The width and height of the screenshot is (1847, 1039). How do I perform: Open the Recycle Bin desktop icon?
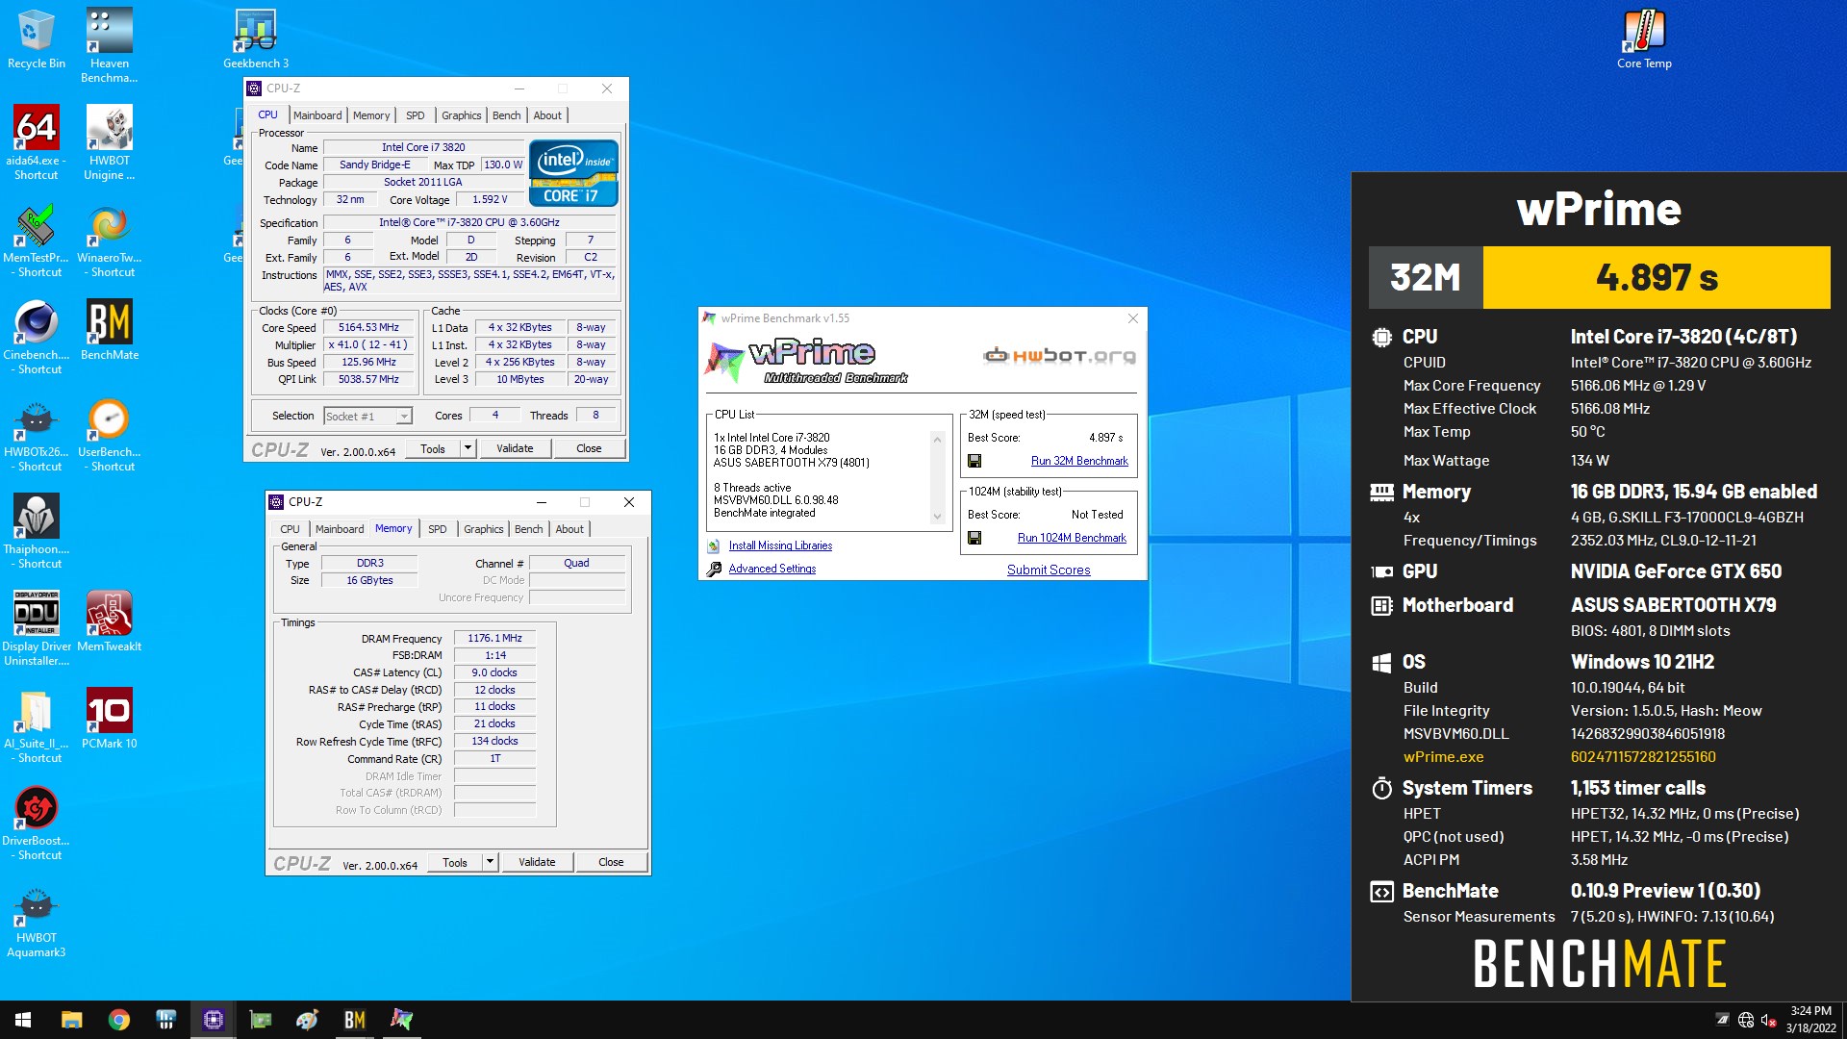37,38
